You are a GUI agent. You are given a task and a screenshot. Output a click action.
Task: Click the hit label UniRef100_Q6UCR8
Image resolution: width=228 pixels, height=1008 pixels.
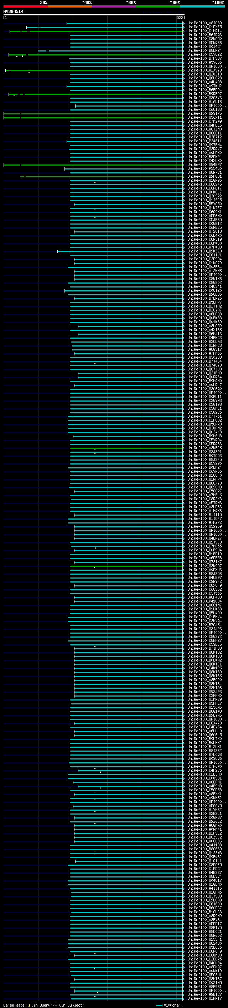204,78
